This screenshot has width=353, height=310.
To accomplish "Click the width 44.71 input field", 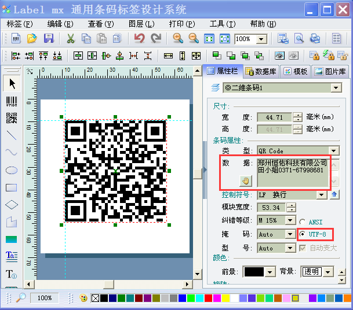I will coord(274,117).
